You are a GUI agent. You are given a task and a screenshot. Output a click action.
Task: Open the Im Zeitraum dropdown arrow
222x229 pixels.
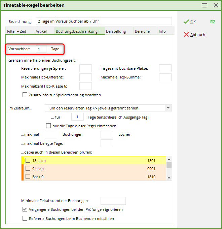click(168, 108)
